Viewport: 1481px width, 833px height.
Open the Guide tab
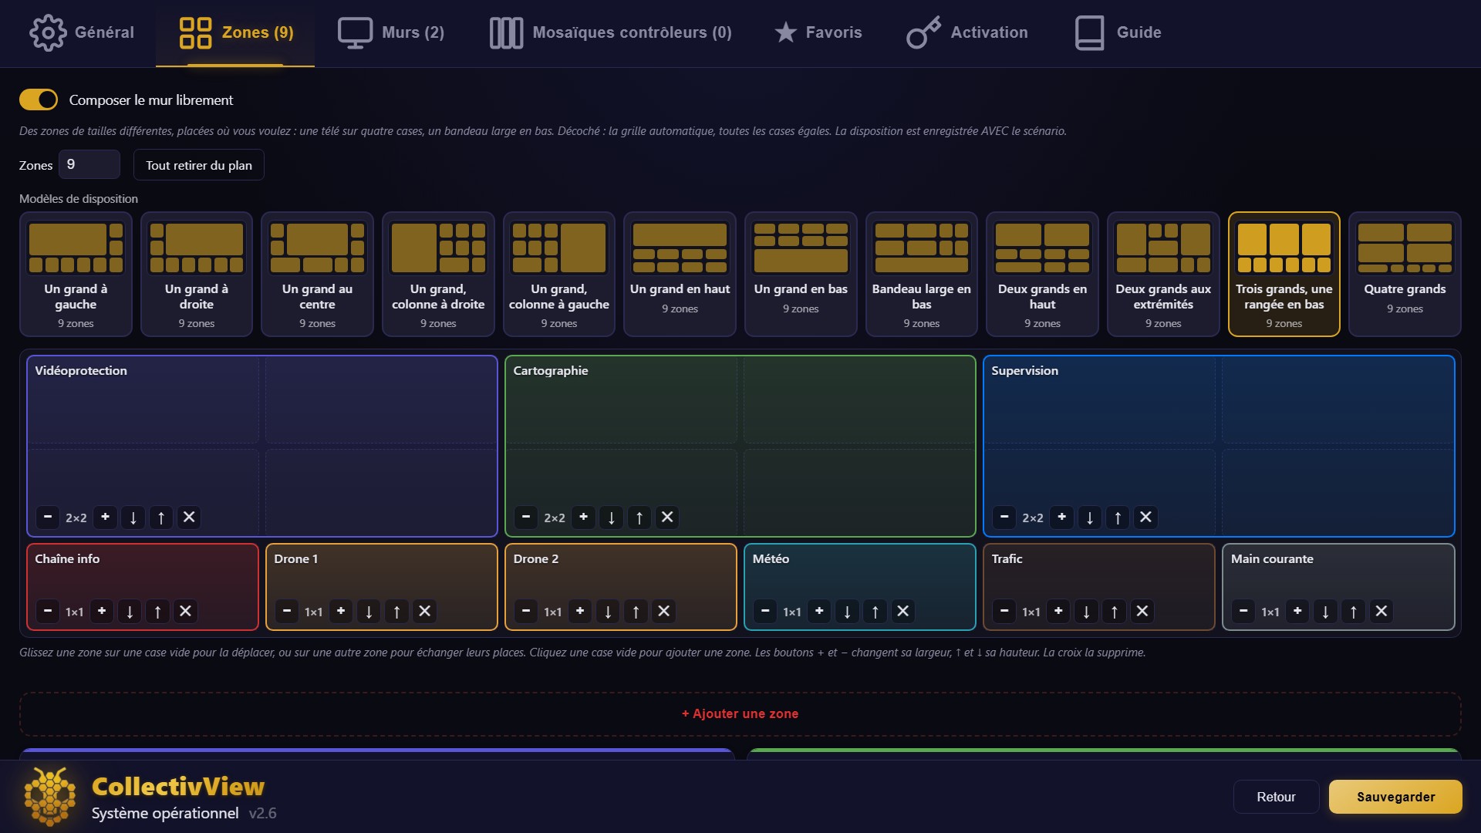pyautogui.click(x=1118, y=32)
